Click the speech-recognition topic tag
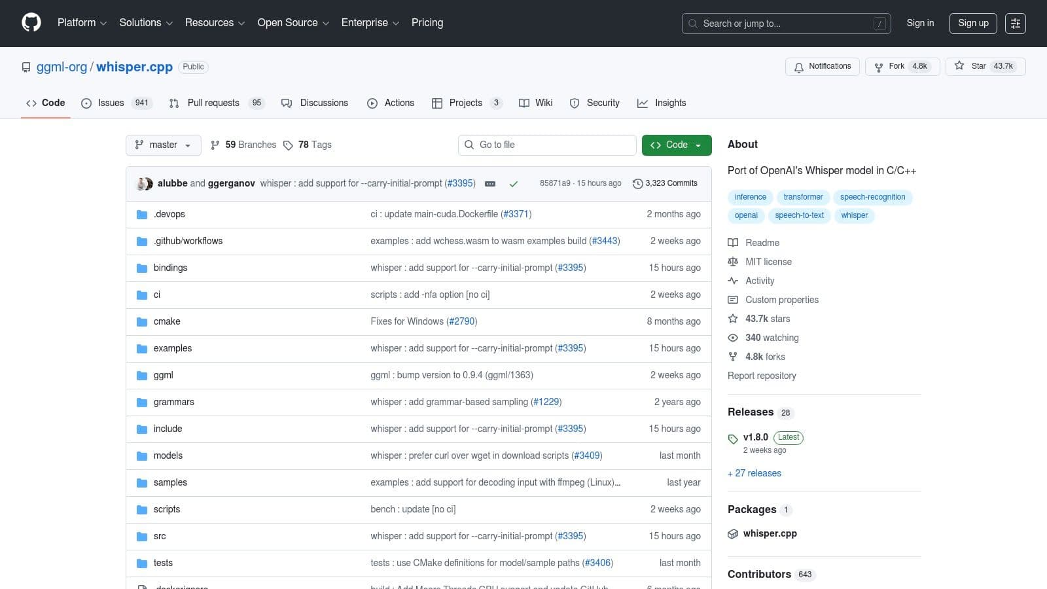 coord(872,197)
